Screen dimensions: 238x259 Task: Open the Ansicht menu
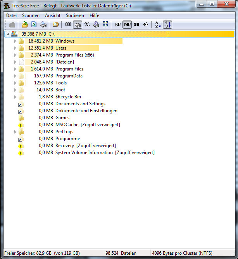point(53,15)
